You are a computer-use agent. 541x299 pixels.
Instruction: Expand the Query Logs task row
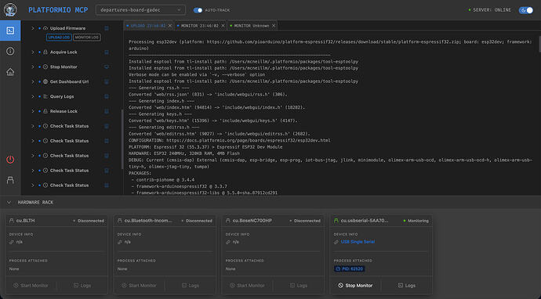[x=33, y=96]
